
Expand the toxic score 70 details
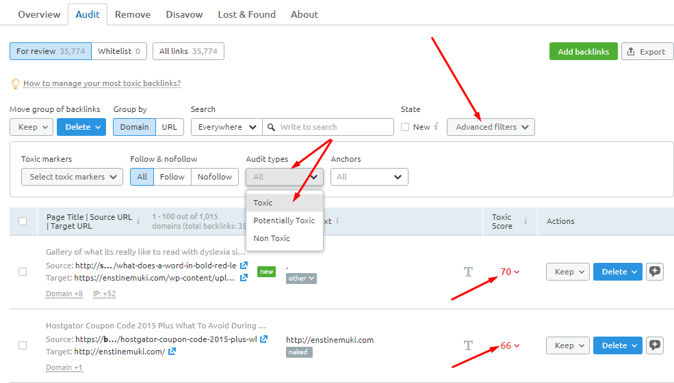[510, 272]
